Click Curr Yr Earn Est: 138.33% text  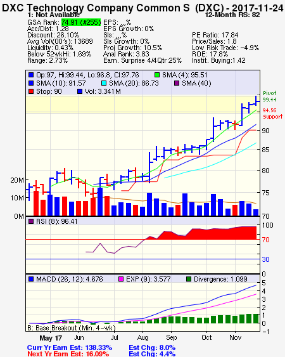(x=70, y=348)
